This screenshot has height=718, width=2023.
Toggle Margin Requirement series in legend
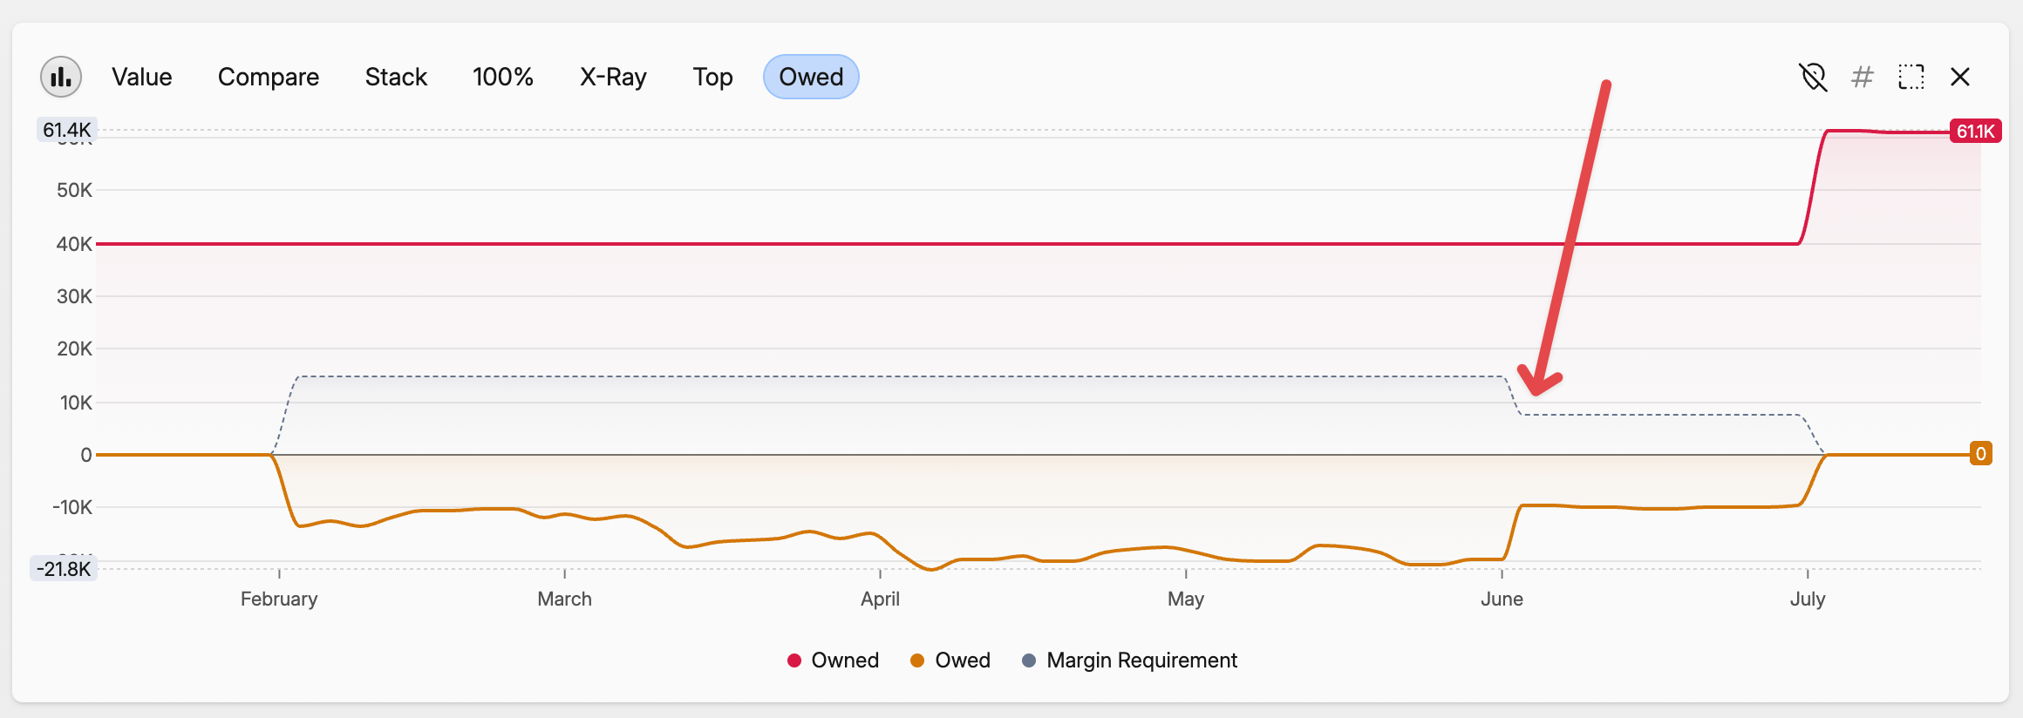(x=1129, y=660)
